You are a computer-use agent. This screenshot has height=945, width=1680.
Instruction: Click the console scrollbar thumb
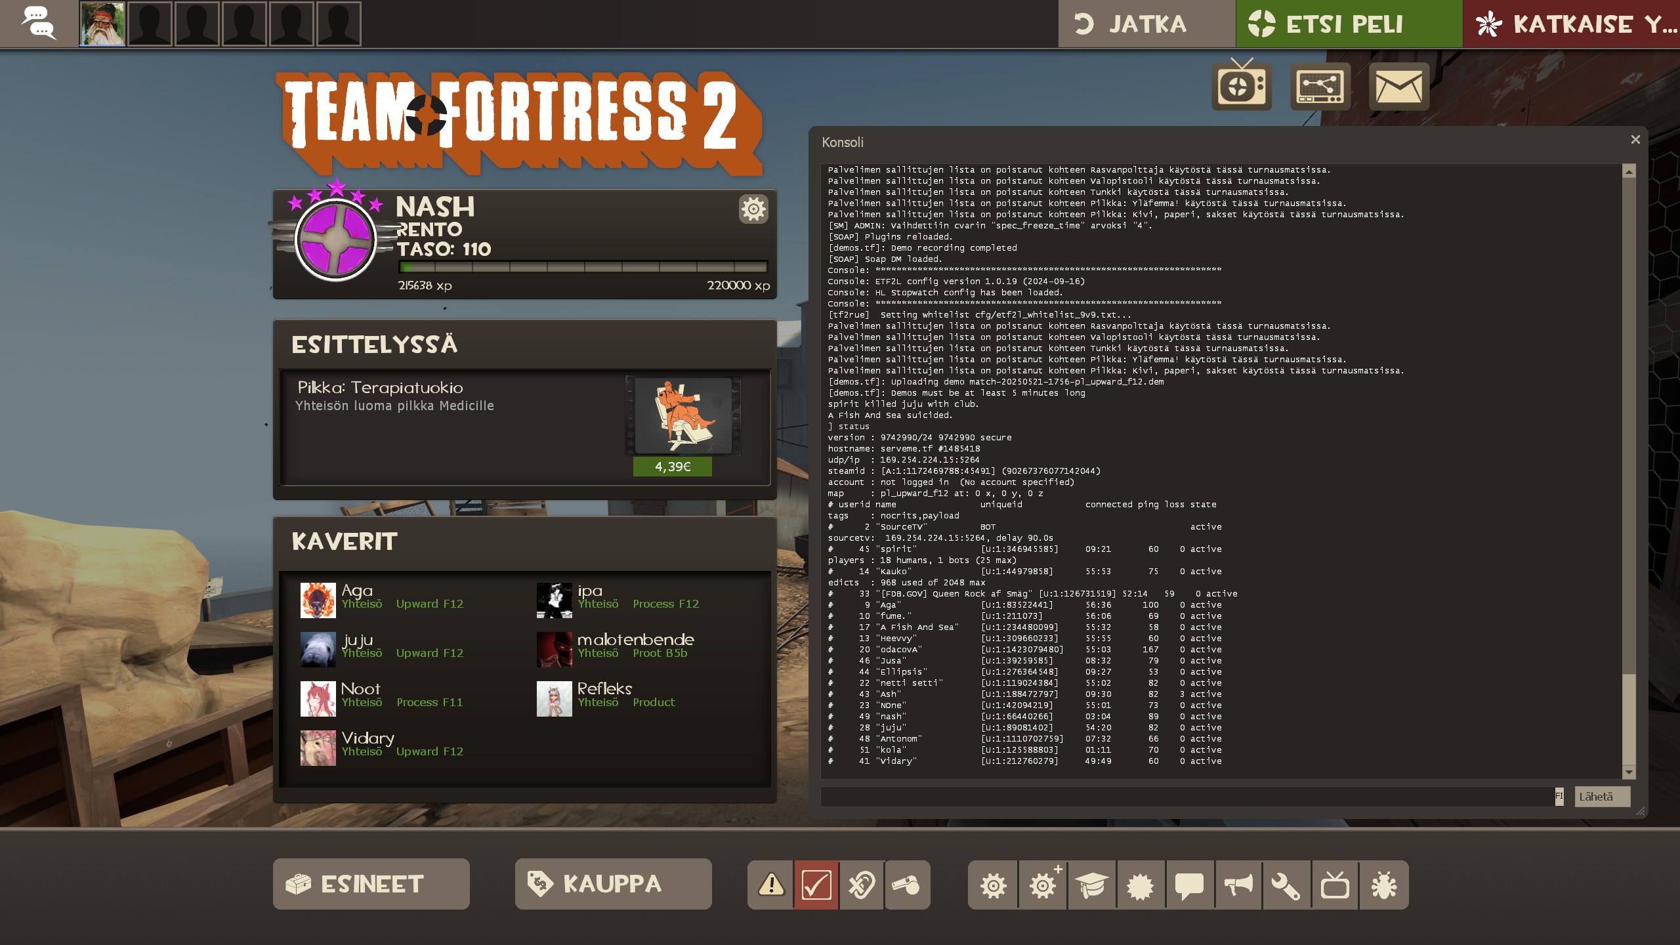tap(1629, 719)
